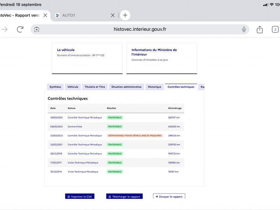Screen dimensions: 280x210
Task: Reload the page with the refresh icon
Action: click(20, 29)
